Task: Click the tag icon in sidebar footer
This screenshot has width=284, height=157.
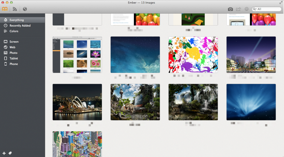Action: pyautogui.click(x=10, y=153)
